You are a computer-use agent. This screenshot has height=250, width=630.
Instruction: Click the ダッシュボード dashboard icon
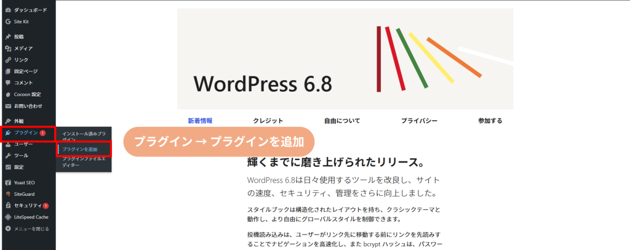click(x=7, y=10)
